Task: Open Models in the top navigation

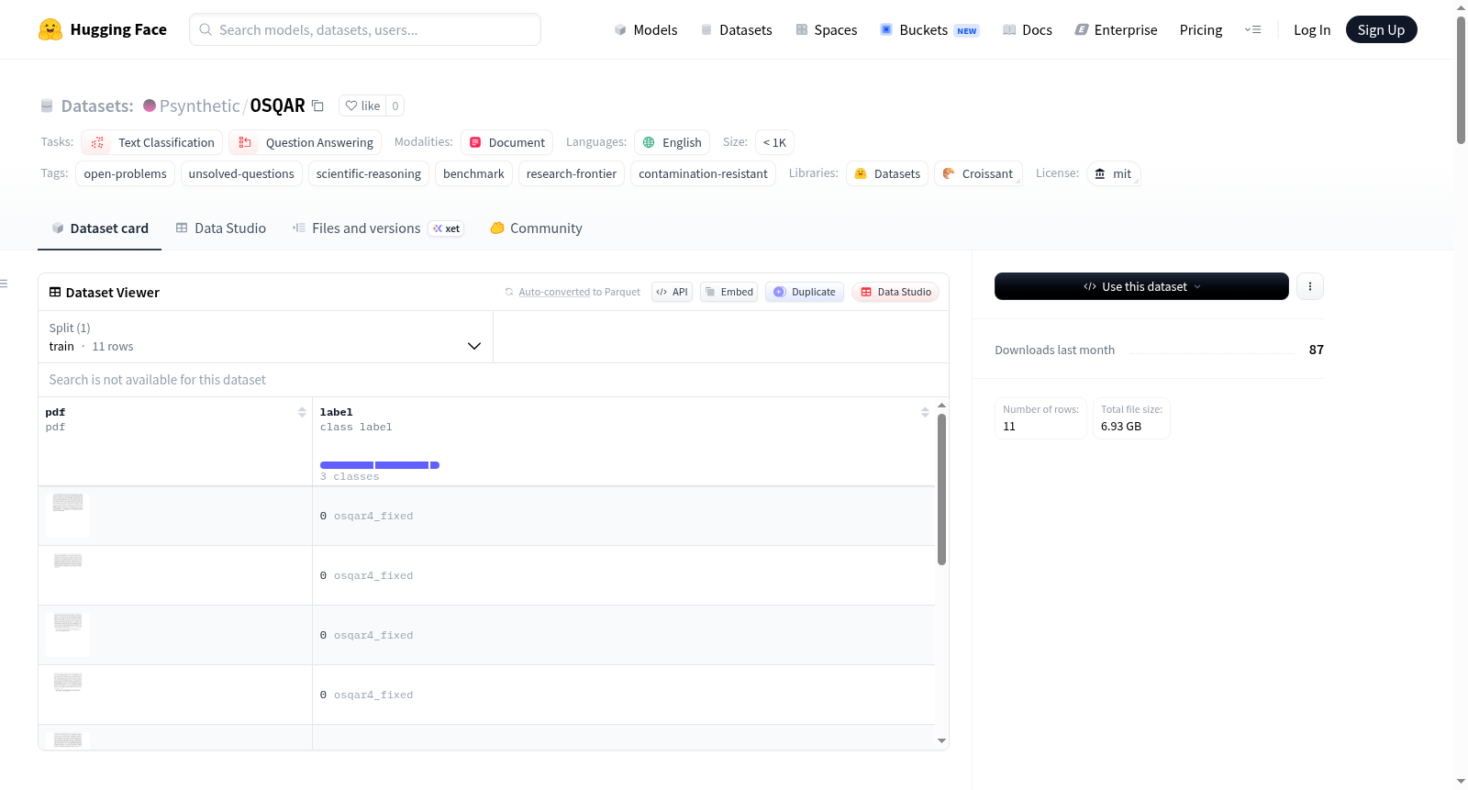Action: [646, 29]
